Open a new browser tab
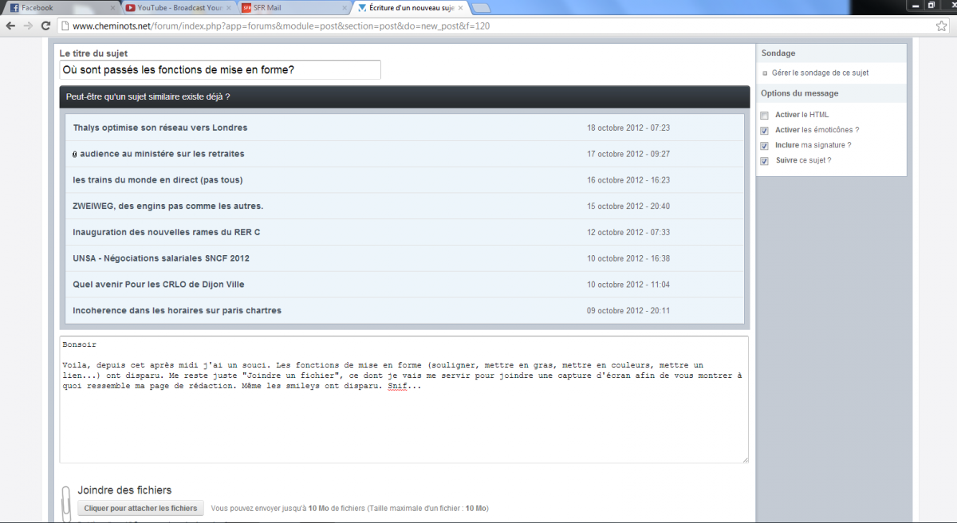The height and width of the screenshot is (523, 957). pyautogui.click(x=481, y=8)
